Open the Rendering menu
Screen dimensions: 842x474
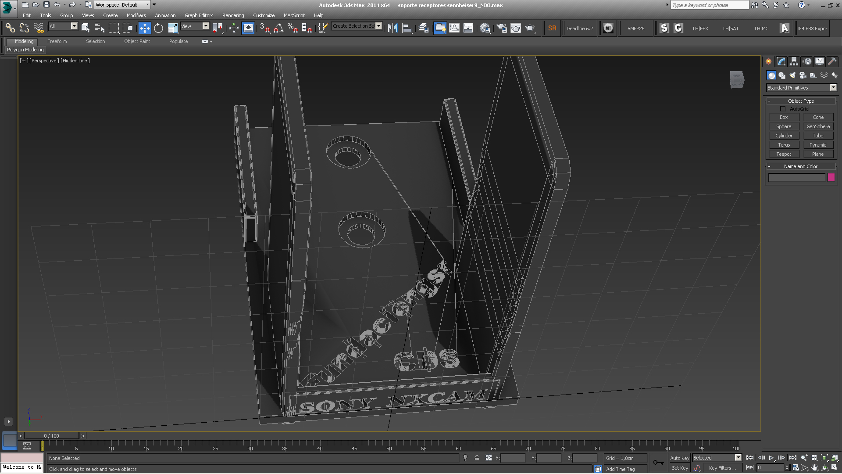pyautogui.click(x=233, y=15)
